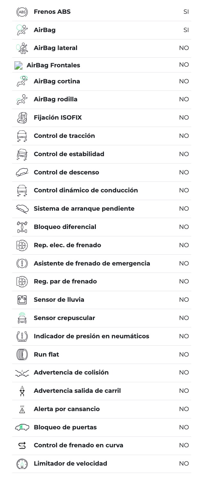The width and height of the screenshot is (202, 481).
Task: Click the Bloqueo diferencial axle icon
Action: pos(22,227)
